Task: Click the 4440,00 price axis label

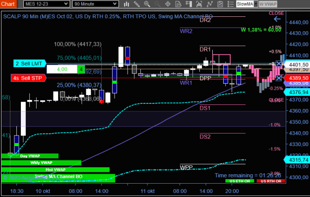Action: (x=299, y=22)
